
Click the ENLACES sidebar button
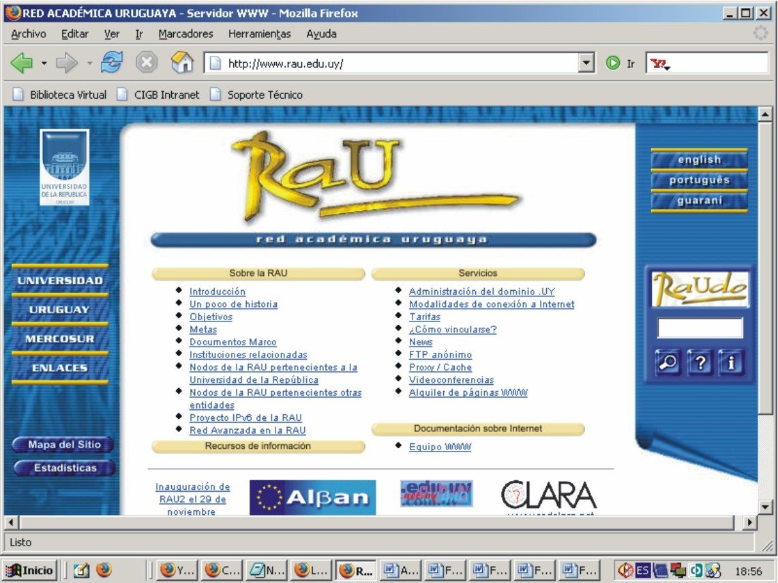coord(60,368)
